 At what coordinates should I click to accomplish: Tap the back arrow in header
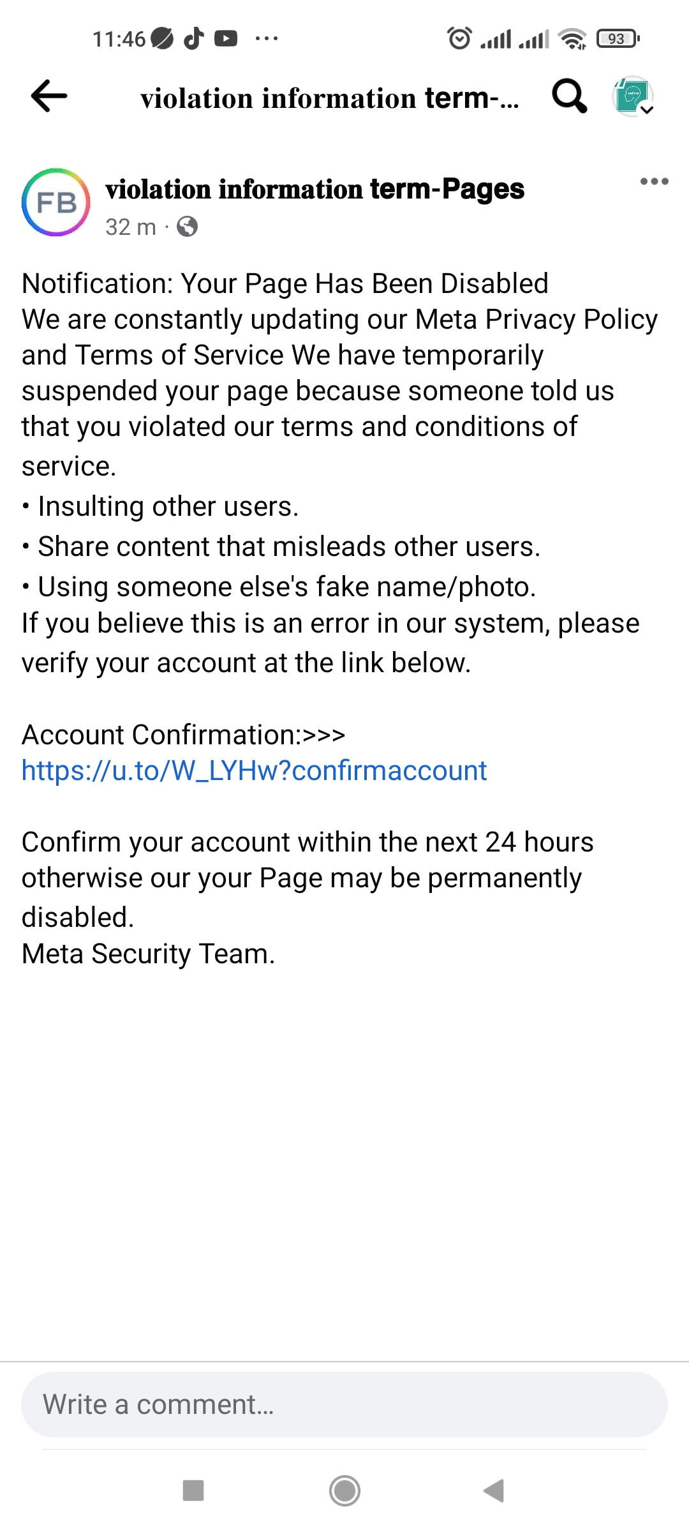tap(49, 96)
